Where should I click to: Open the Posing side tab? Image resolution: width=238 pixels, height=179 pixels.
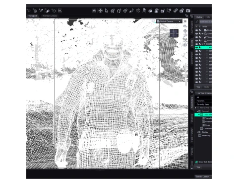point(192,151)
